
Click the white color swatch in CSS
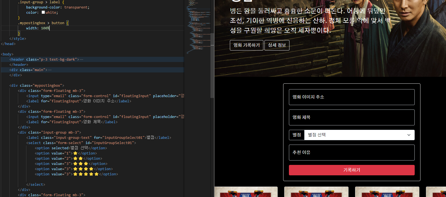pos(43,12)
